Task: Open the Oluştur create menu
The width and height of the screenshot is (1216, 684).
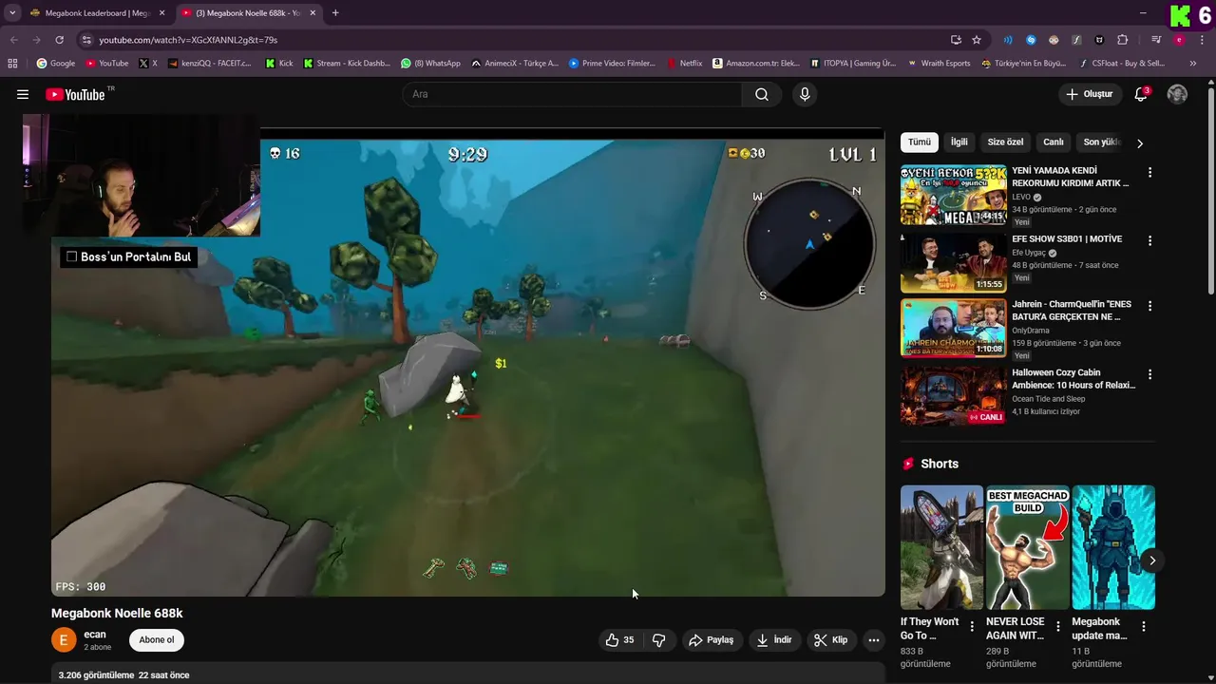Action: (x=1090, y=94)
